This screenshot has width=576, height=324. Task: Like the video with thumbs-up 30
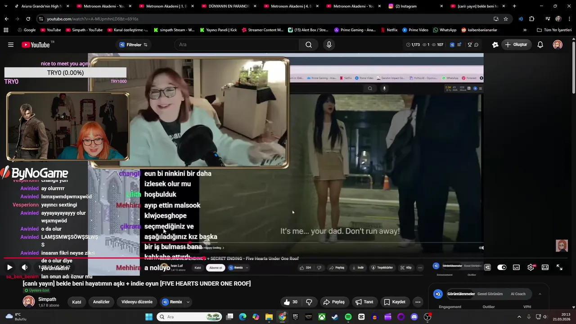point(290,302)
